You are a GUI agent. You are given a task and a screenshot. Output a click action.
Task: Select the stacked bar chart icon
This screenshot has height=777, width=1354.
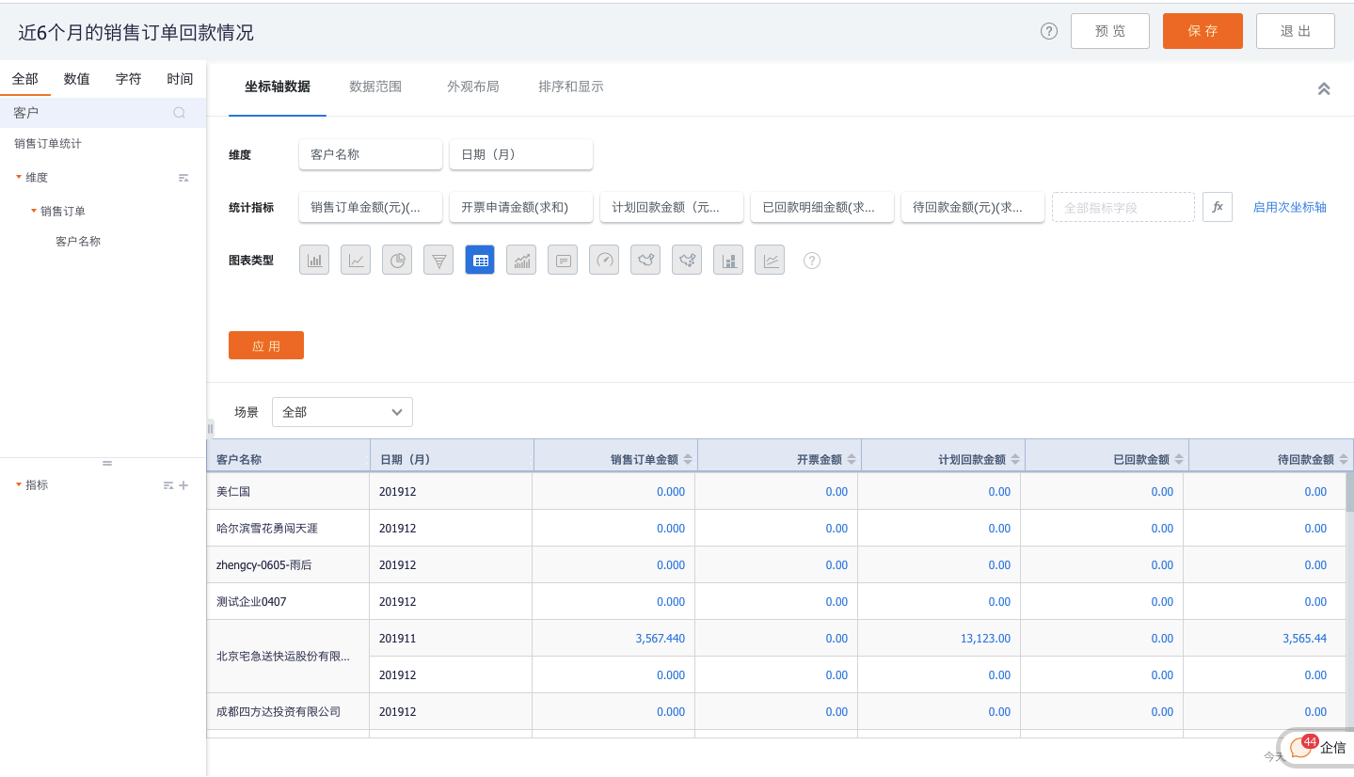coord(728,261)
